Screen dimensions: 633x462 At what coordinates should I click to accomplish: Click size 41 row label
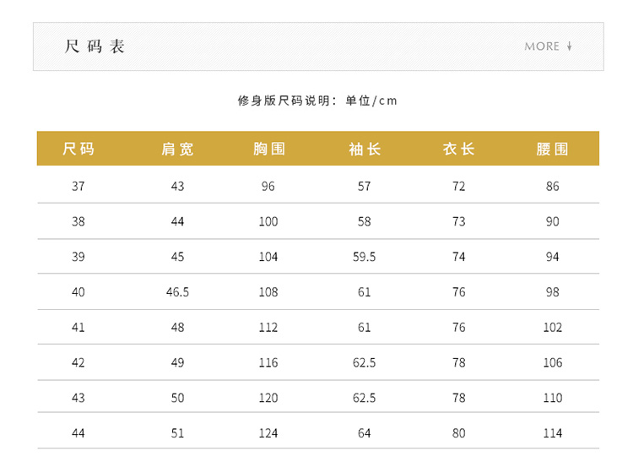(78, 328)
